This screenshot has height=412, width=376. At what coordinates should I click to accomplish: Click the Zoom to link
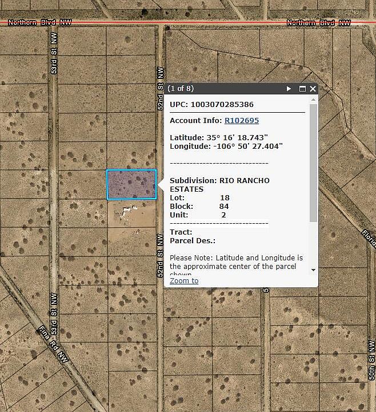[x=184, y=280]
